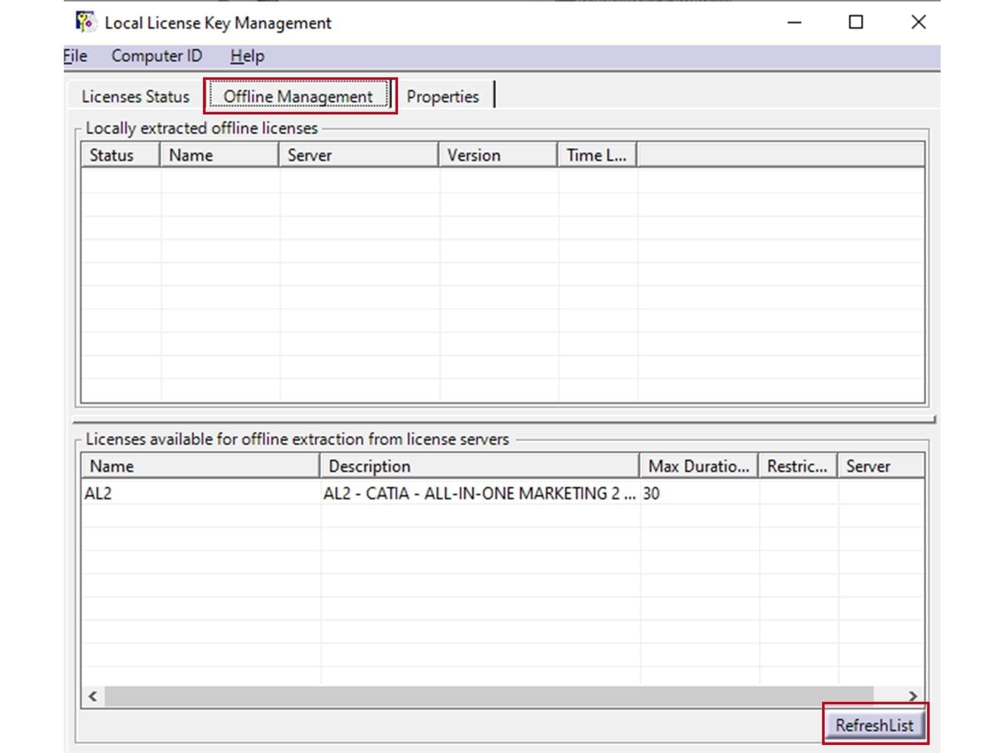Click the Local License Key Management app icon
This screenshot has width=1005, height=753.
(86, 22)
